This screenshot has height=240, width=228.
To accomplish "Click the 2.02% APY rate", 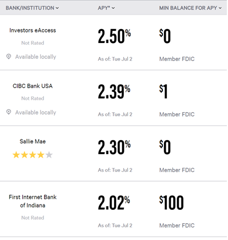I will click(114, 203).
